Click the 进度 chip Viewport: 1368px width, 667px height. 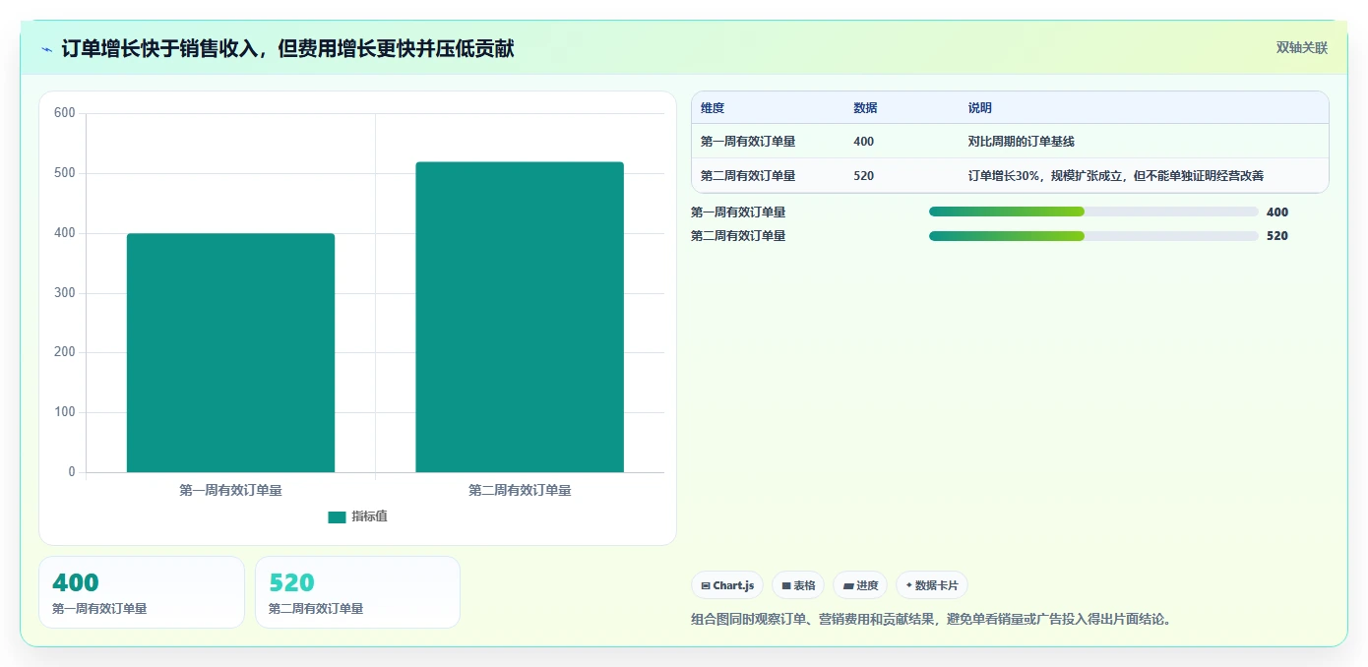coord(860,585)
